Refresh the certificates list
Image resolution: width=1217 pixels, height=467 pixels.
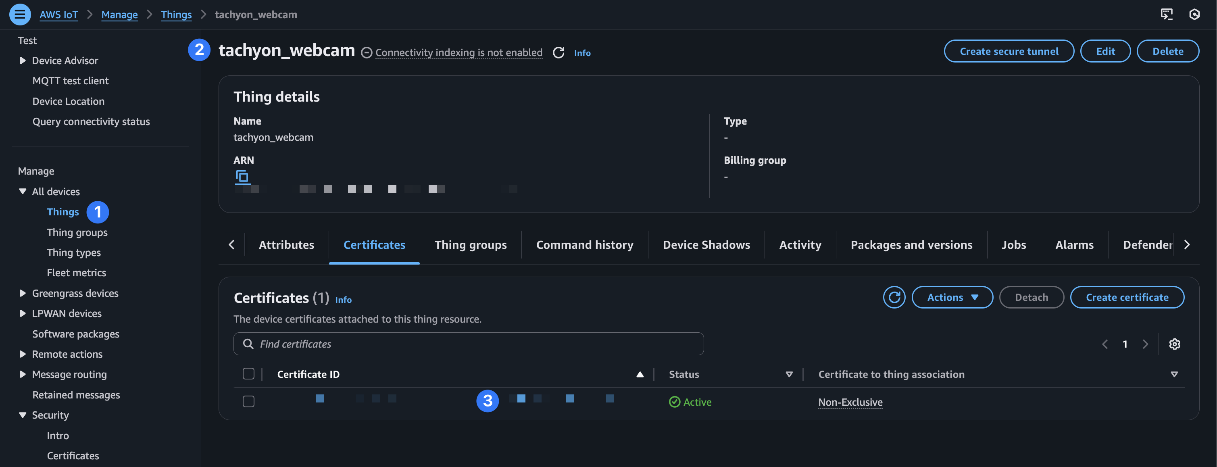click(894, 297)
